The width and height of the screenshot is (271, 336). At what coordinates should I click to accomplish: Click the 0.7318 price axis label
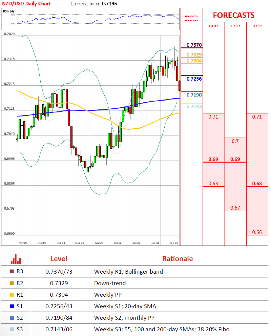[x=9, y=59]
